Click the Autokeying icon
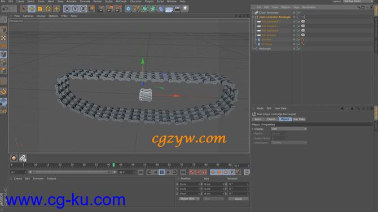378x212 pixels. 198,172
